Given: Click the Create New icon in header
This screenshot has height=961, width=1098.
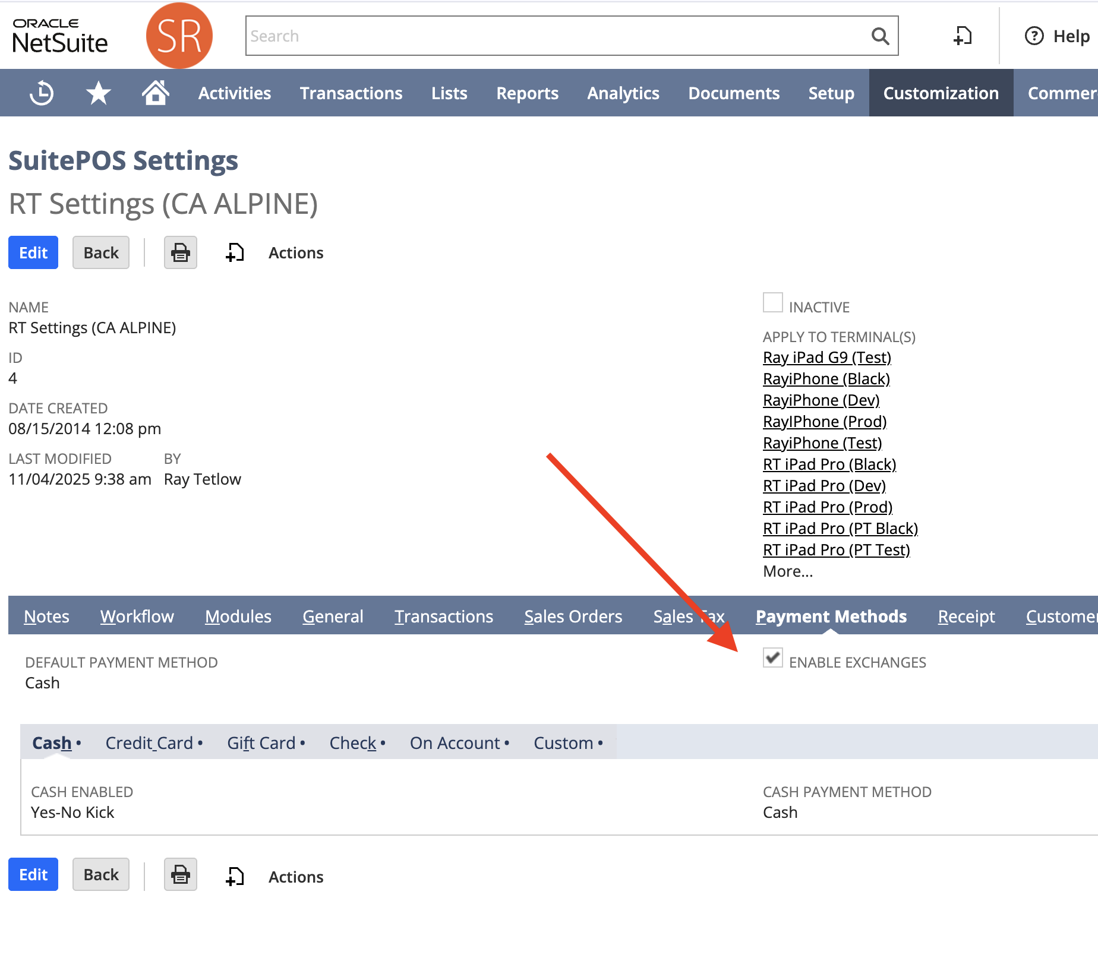Looking at the screenshot, I should [962, 36].
